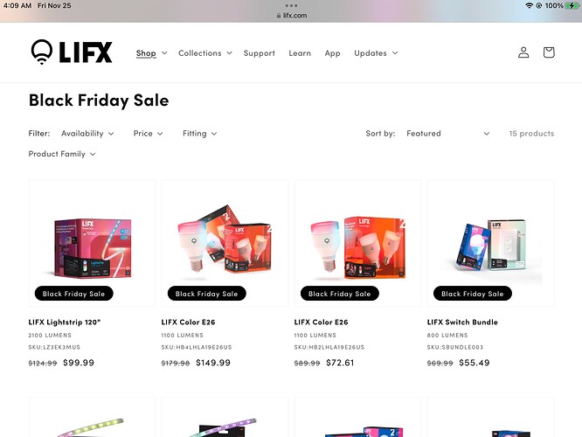Click the LIFX Switch Bundle product image
This screenshot has height=437, width=582.
(x=491, y=243)
